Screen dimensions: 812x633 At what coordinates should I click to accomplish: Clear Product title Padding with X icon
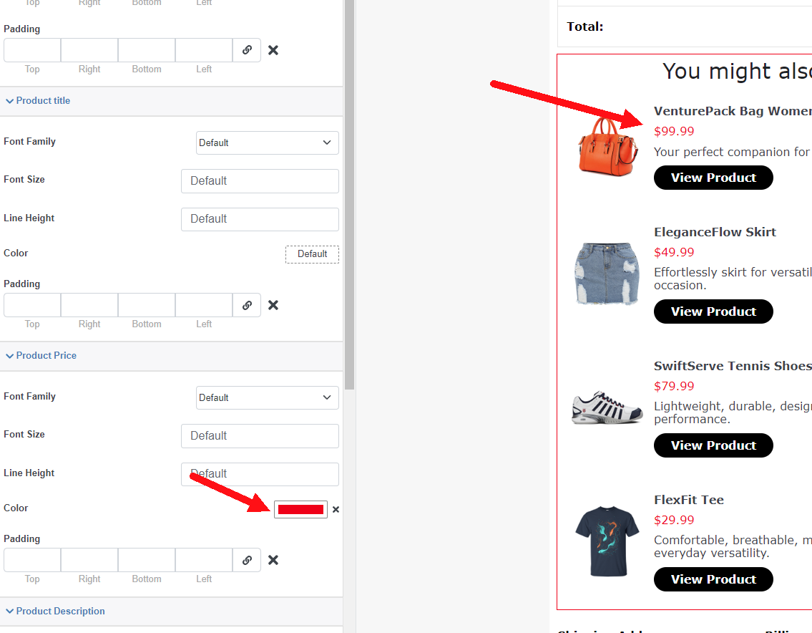[273, 305]
